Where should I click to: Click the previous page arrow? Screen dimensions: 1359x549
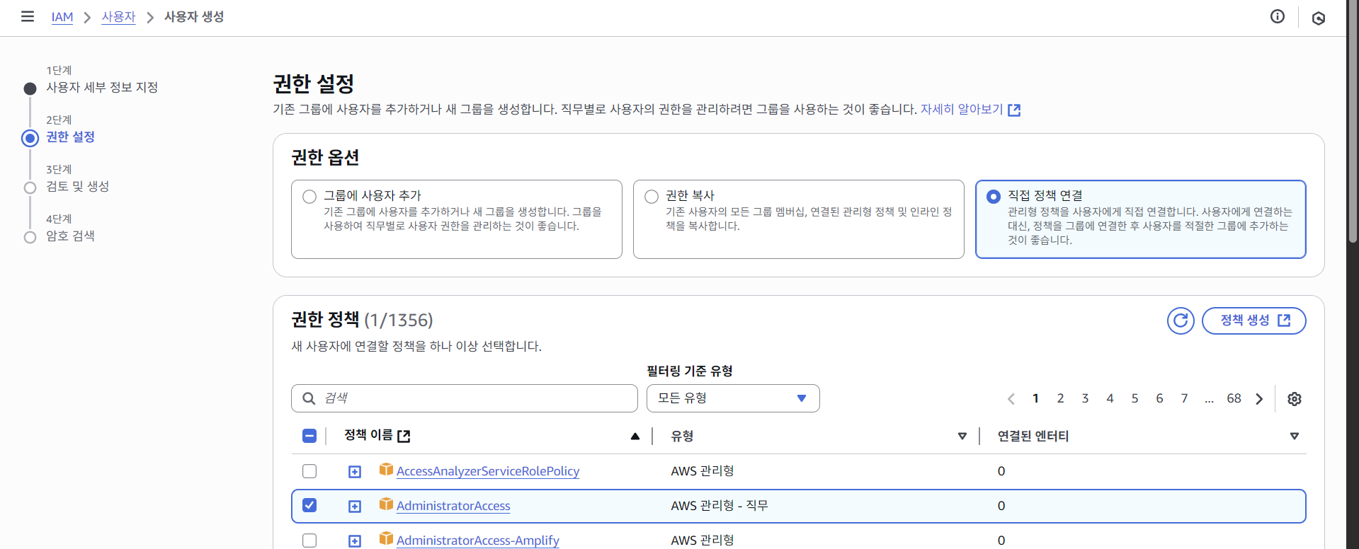click(x=1011, y=399)
